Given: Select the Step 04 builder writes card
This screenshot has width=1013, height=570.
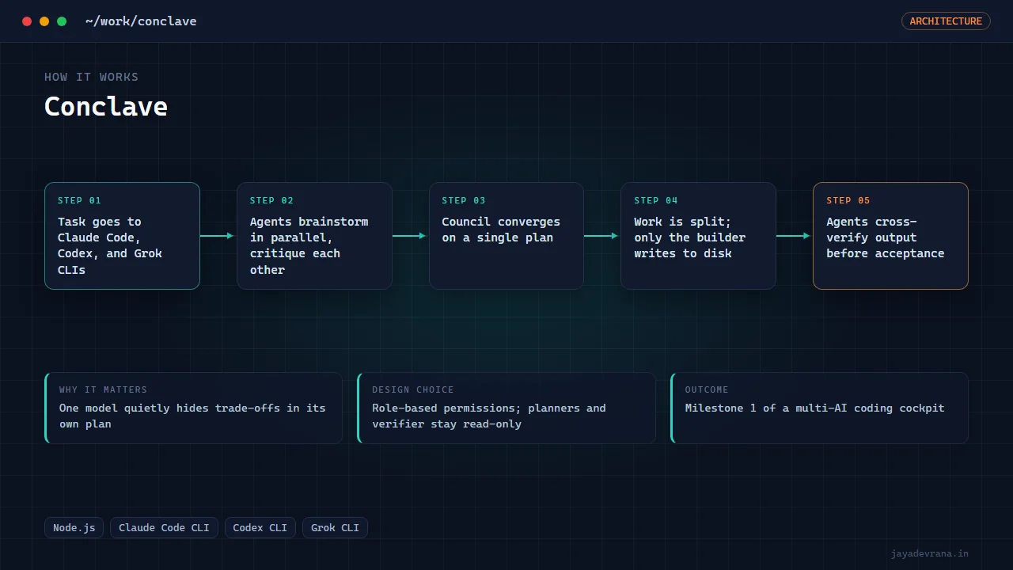Looking at the screenshot, I should tap(698, 236).
